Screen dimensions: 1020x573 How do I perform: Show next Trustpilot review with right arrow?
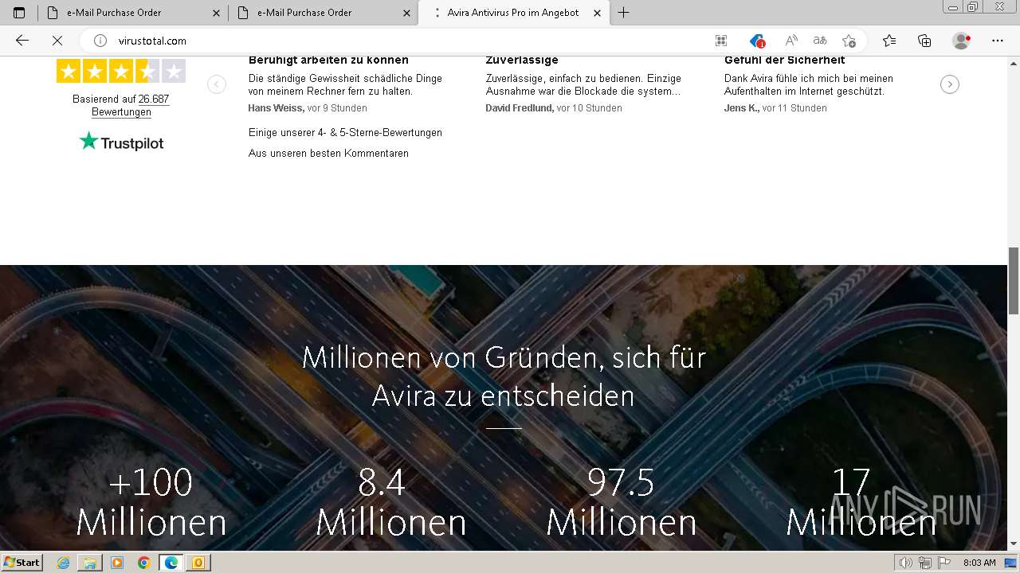(949, 84)
